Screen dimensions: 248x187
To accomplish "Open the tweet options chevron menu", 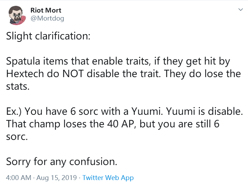I will tap(240, 10).
